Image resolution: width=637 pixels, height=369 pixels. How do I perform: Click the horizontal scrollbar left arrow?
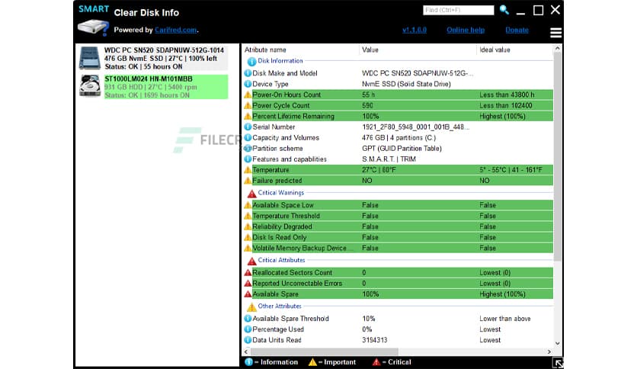click(246, 351)
